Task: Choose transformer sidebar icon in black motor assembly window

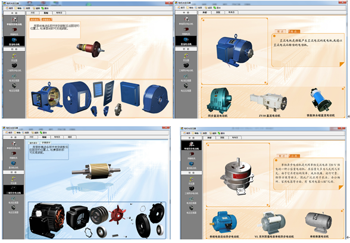Action: (14, 179)
